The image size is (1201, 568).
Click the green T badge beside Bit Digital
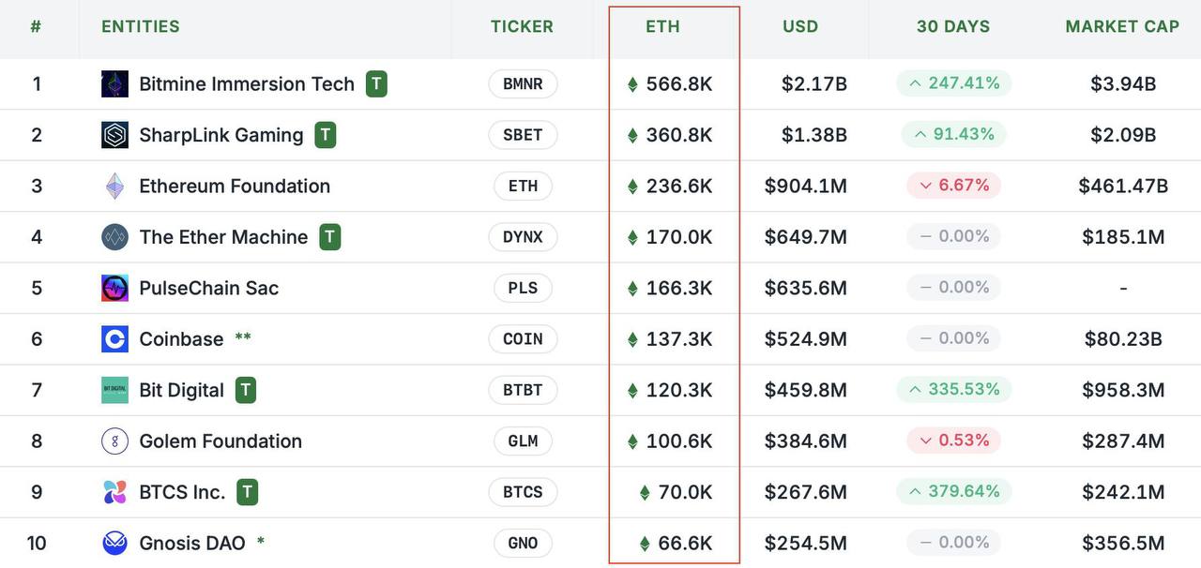click(246, 390)
